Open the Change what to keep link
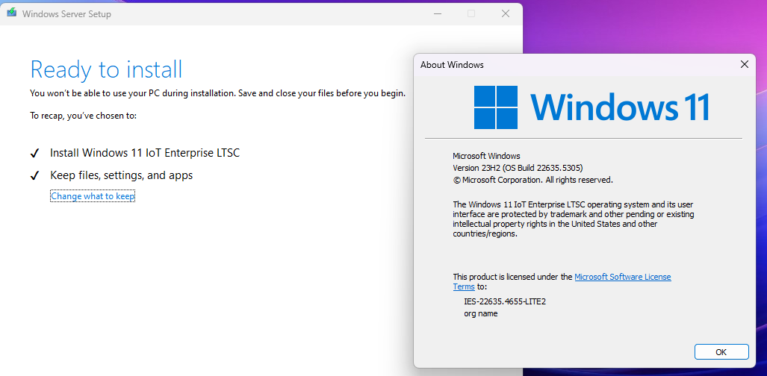The image size is (767, 376). pyautogui.click(x=93, y=196)
